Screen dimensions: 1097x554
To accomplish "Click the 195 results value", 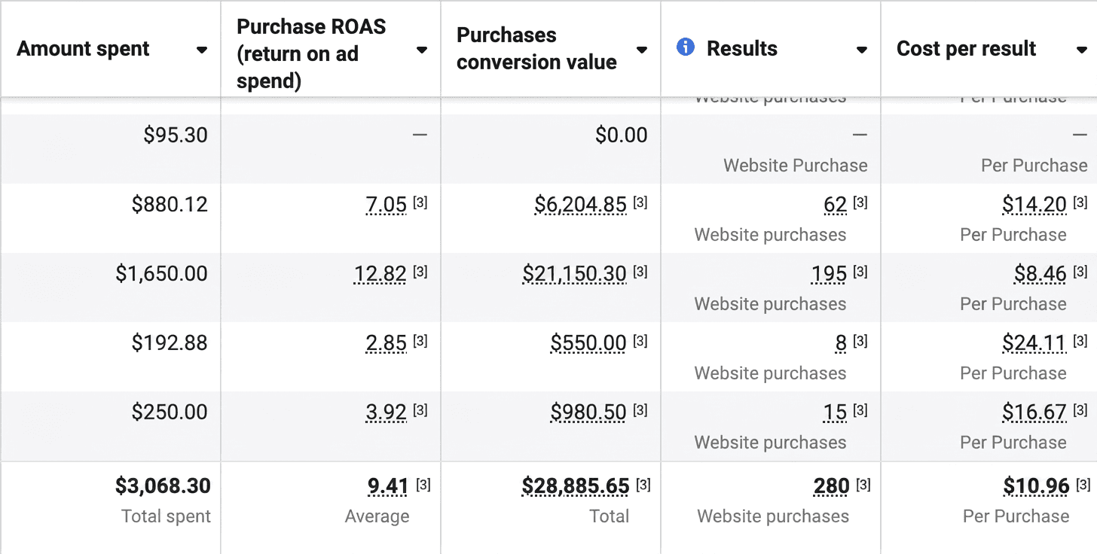I will [x=830, y=274].
